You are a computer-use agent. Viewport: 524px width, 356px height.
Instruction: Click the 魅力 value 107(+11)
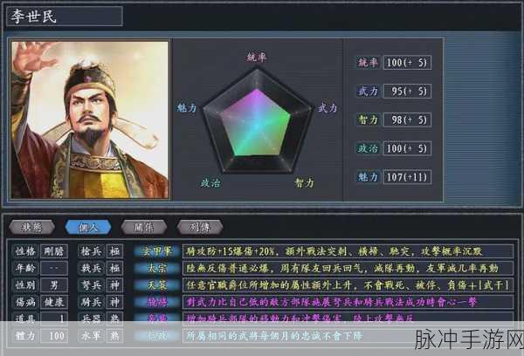click(x=407, y=176)
